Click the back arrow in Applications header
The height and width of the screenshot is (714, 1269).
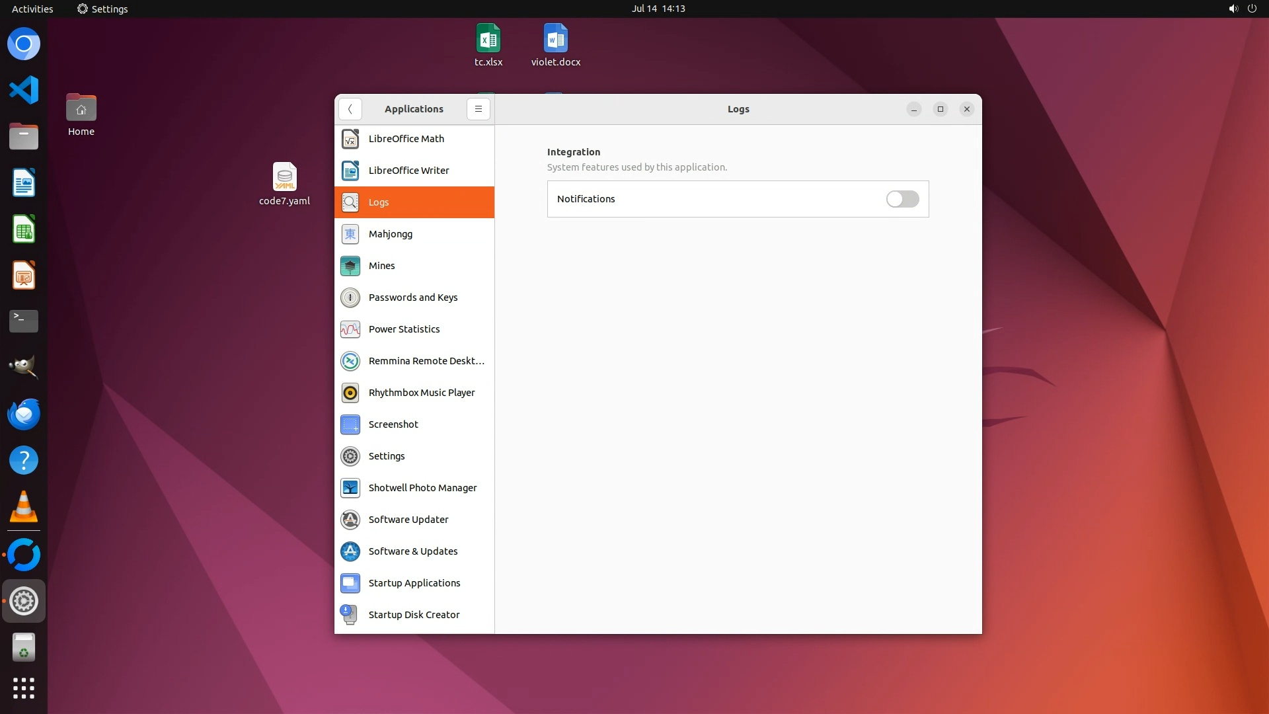point(350,109)
